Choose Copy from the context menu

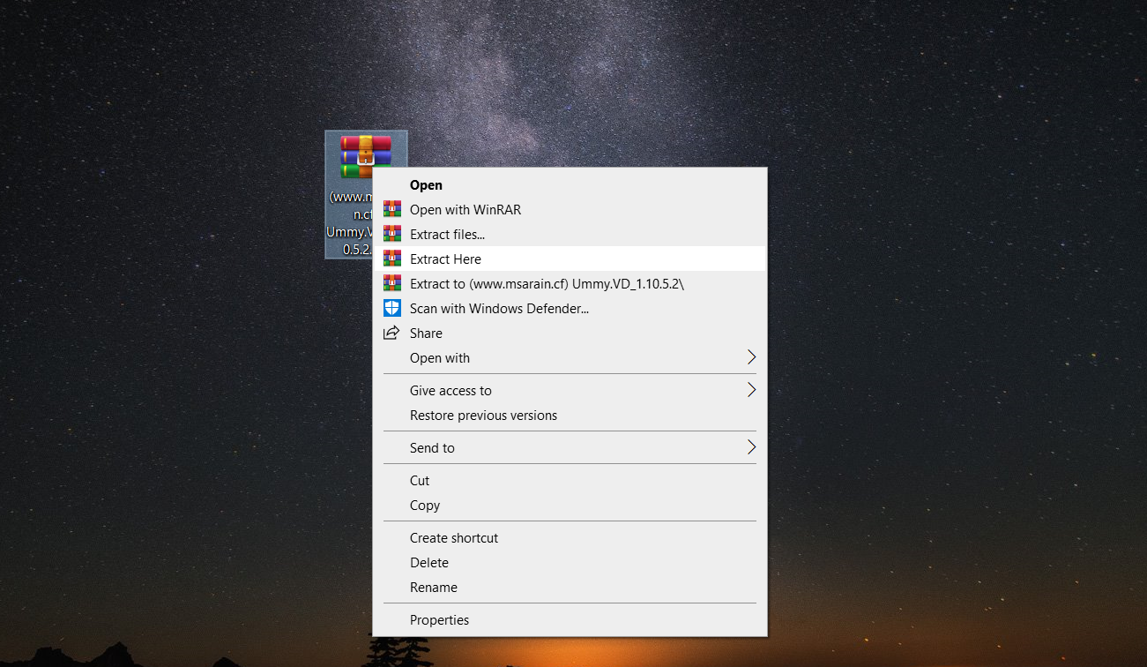570,506
